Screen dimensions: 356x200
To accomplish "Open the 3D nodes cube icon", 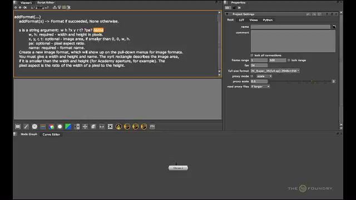I will 93,127.
